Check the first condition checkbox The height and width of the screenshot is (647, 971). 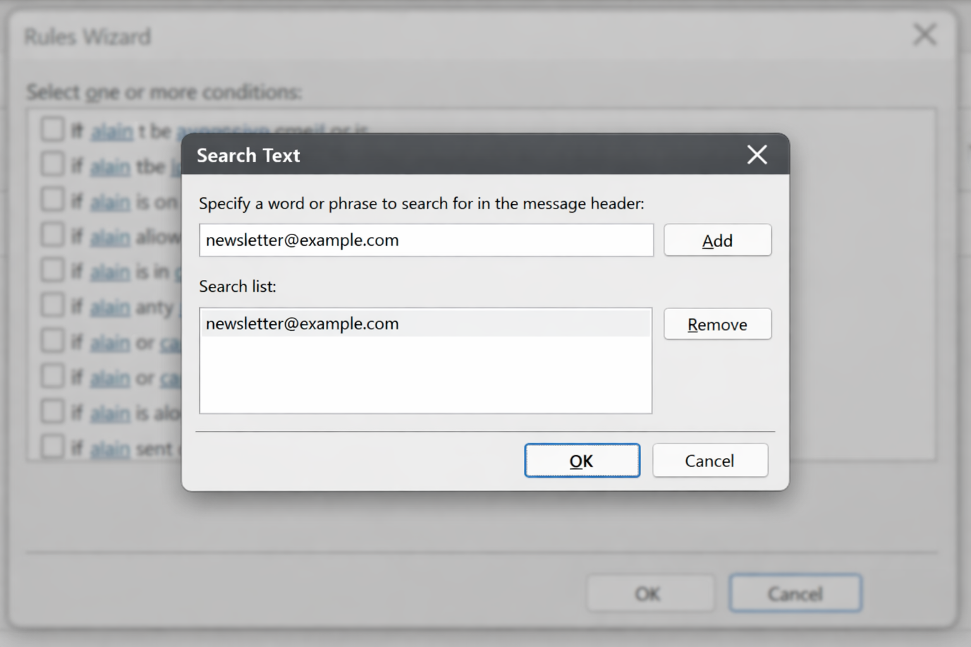point(52,129)
